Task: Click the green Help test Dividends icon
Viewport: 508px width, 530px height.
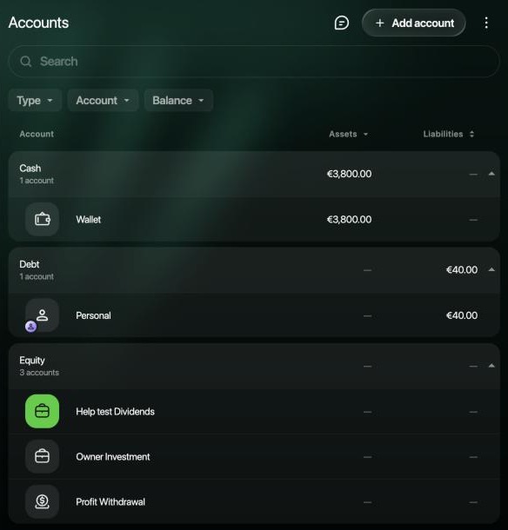Action: (x=42, y=411)
